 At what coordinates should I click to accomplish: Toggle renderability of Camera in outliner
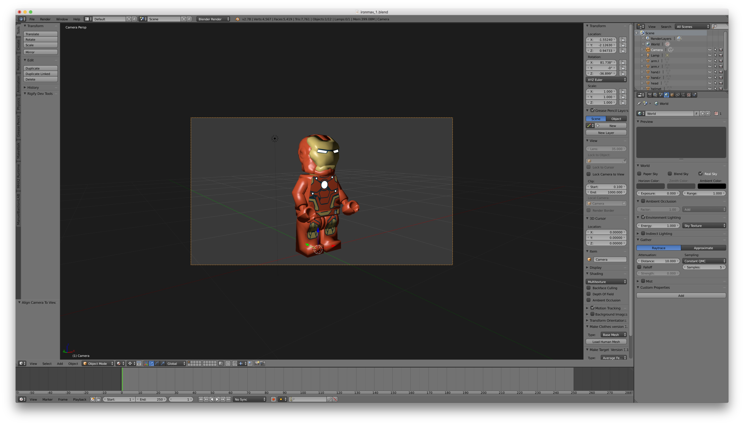tap(721, 50)
